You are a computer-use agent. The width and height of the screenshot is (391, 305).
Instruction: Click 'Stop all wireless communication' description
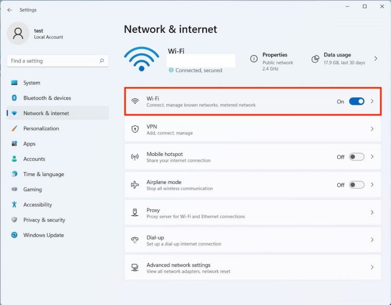point(179,189)
